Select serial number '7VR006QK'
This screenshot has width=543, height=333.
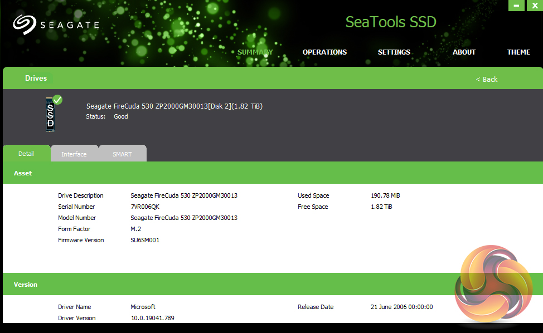click(x=145, y=207)
